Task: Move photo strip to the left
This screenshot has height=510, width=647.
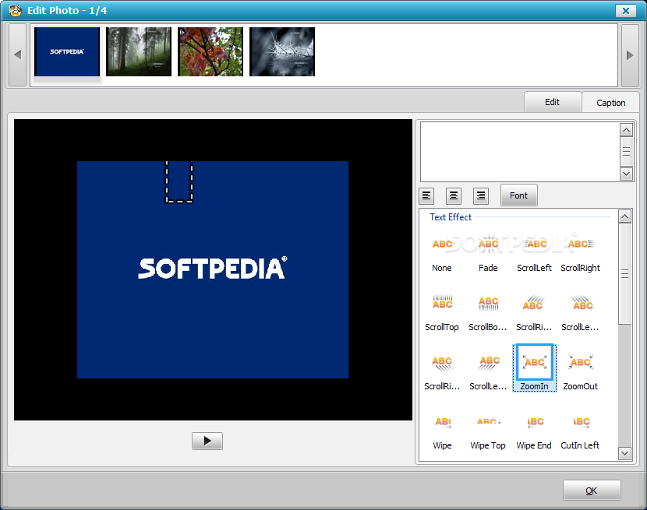Action: (17, 55)
